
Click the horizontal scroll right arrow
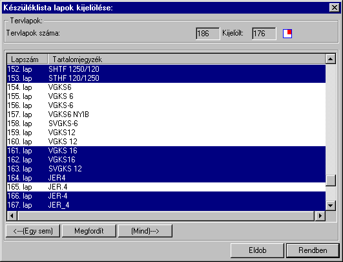320,216
